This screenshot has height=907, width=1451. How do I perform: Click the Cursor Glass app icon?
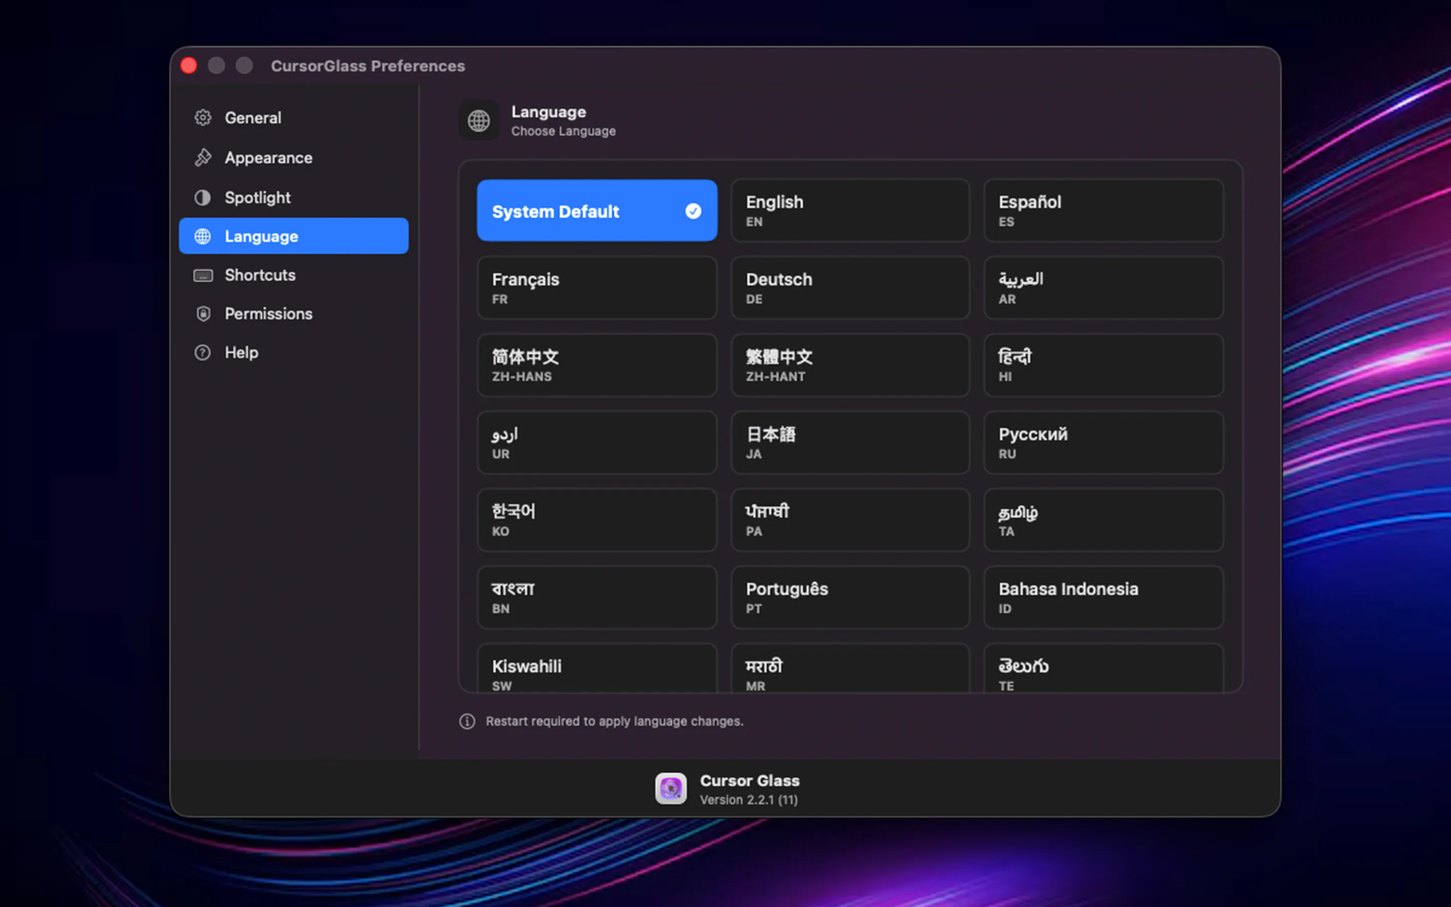(x=671, y=789)
